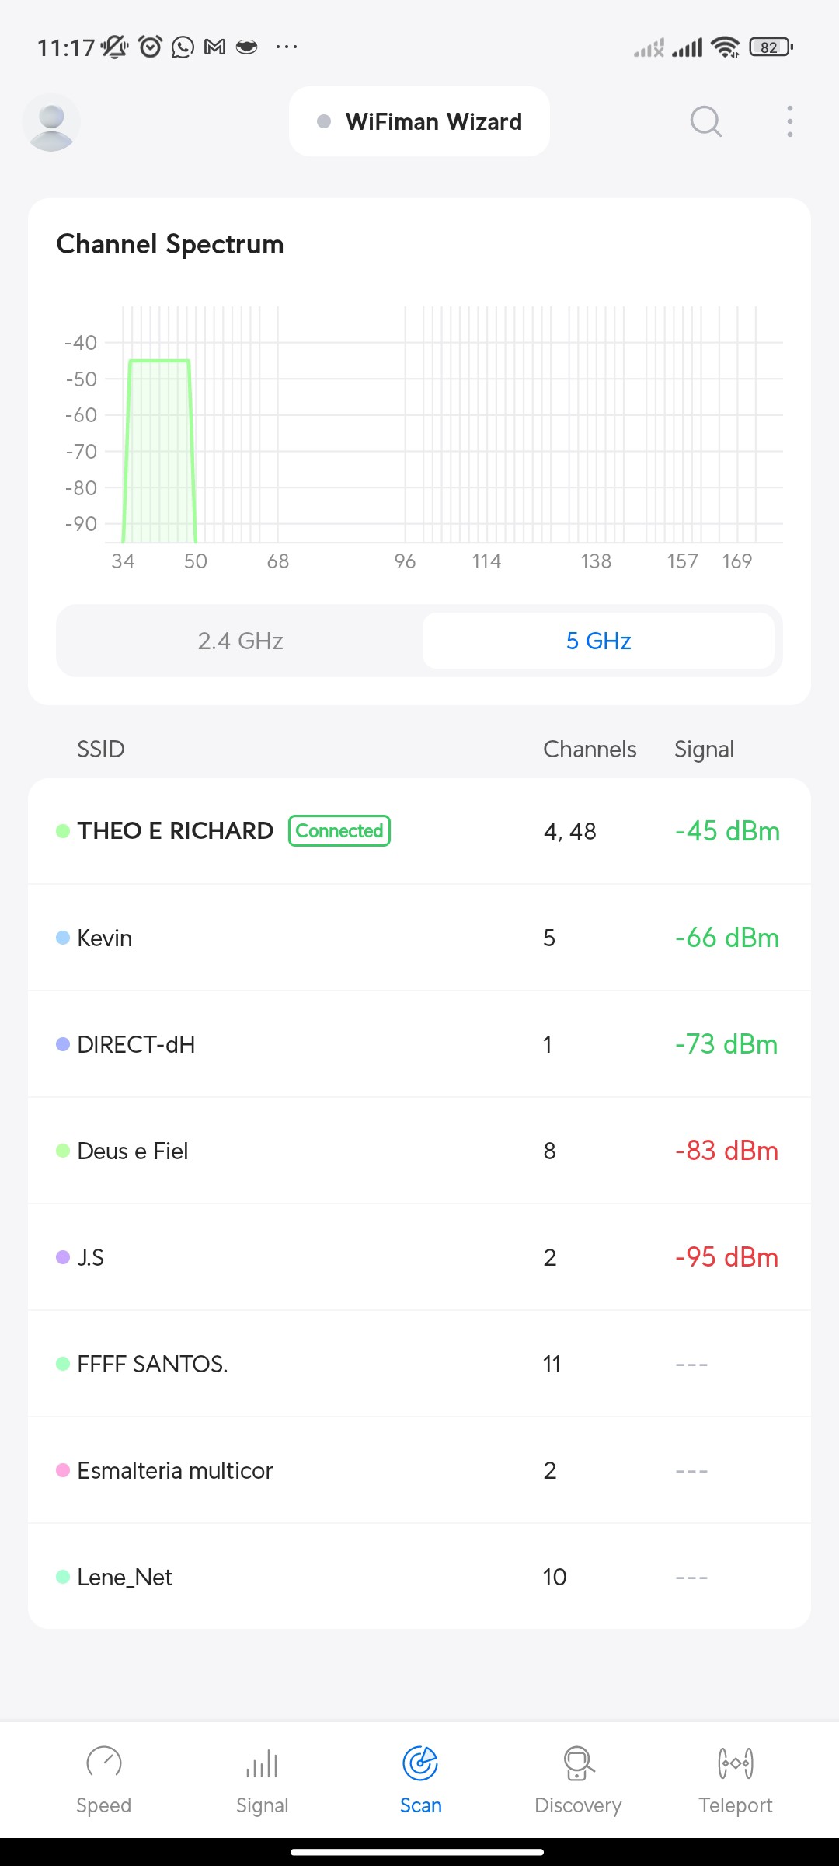
Task: Tap the profile avatar icon
Action: click(x=51, y=122)
